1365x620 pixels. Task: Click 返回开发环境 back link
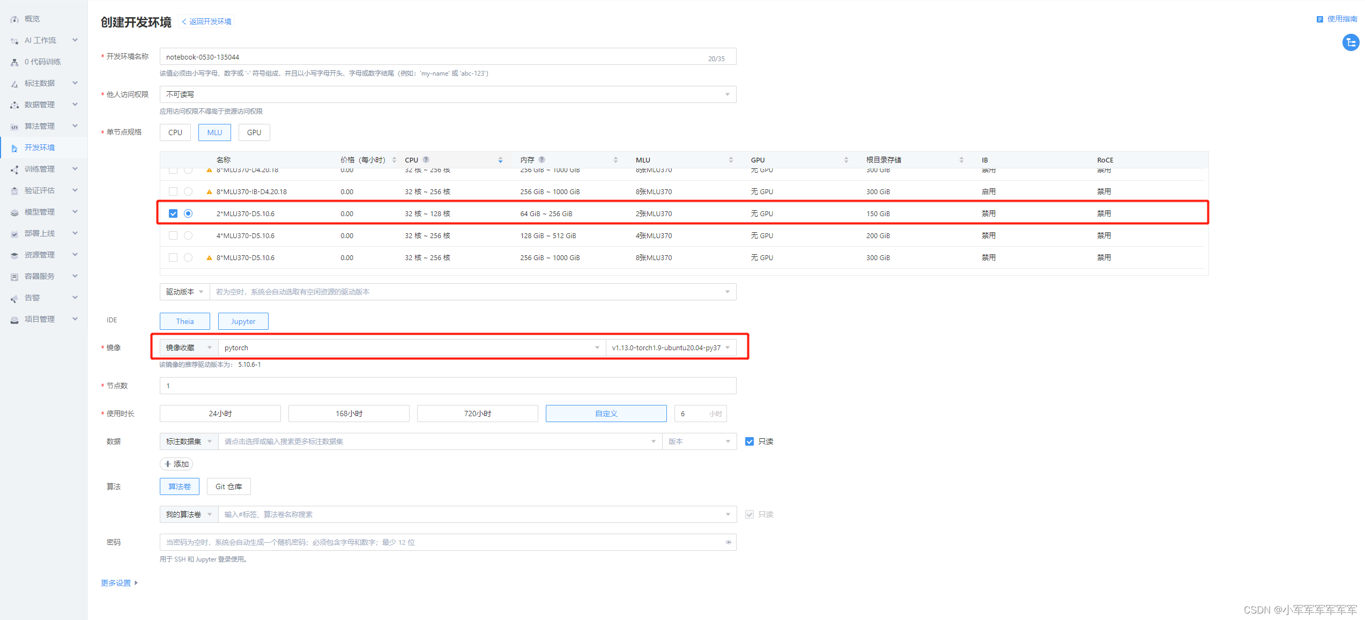coord(207,21)
